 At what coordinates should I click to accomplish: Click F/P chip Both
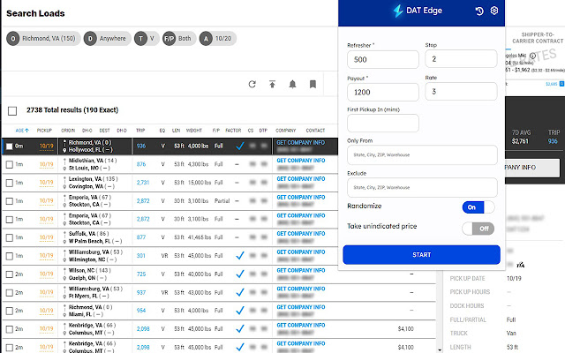tap(179, 39)
